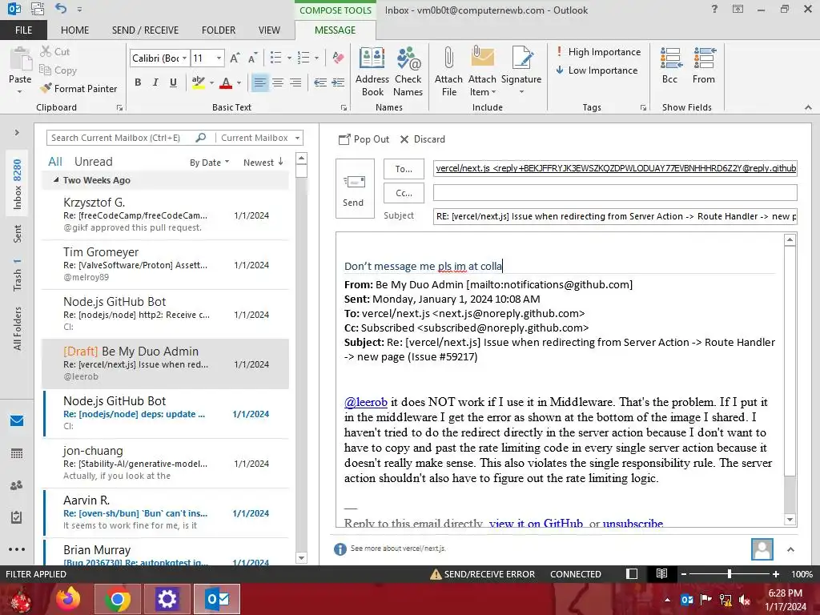Click the Increase Indent icon

click(339, 82)
